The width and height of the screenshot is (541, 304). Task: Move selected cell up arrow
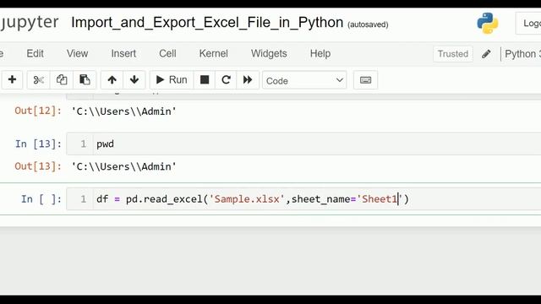pyautogui.click(x=112, y=80)
